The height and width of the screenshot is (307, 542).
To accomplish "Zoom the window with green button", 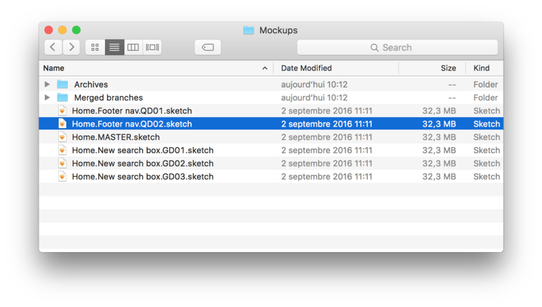I will tap(77, 30).
